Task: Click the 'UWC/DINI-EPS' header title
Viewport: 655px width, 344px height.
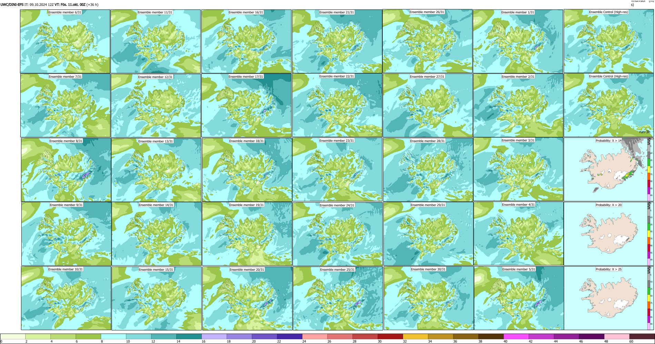Action: (12, 5)
